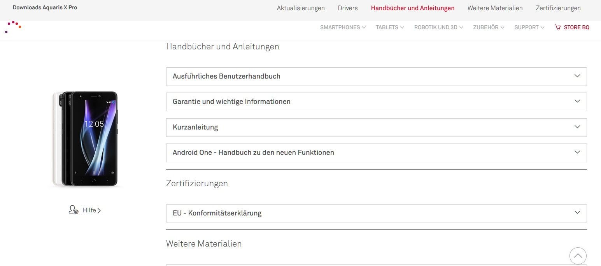The width and height of the screenshot is (601, 266).
Task: Open the Tablets dropdown menu
Action: point(390,27)
